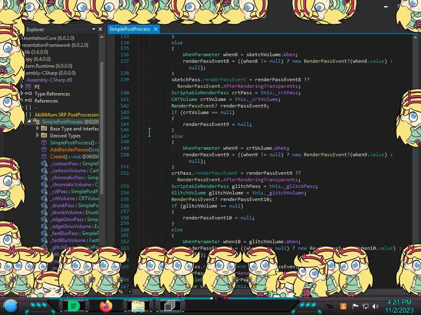Select the PresentationCore (6.0.2.0) assembly
This screenshot has height=315, width=421.
pos(48,38)
